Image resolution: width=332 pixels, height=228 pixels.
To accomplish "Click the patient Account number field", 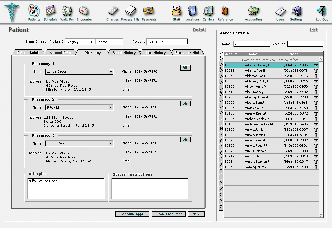I will [167, 42].
